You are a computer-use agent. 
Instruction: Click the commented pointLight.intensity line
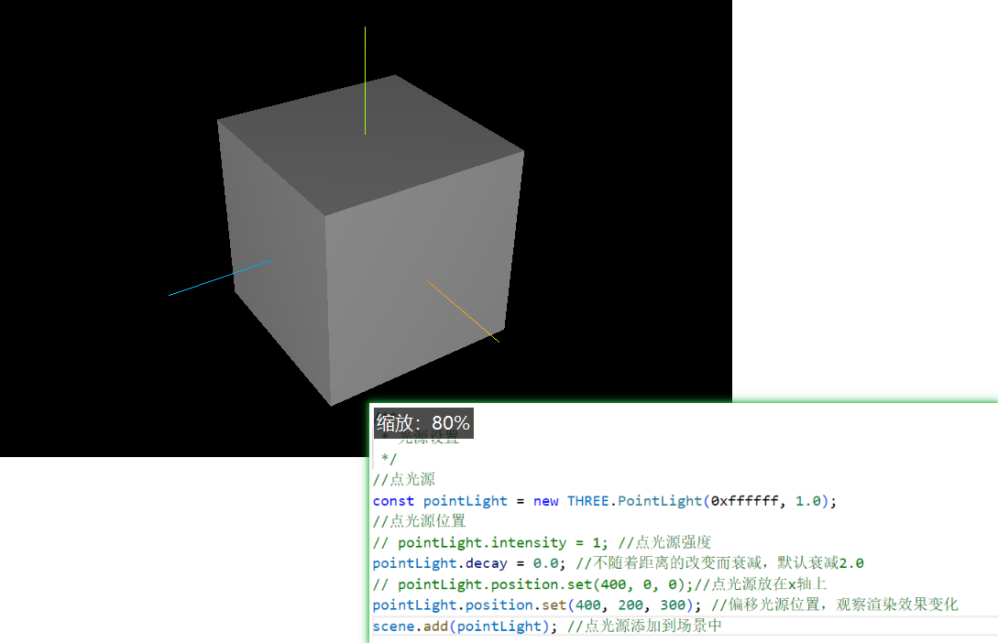pyautogui.click(x=542, y=542)
